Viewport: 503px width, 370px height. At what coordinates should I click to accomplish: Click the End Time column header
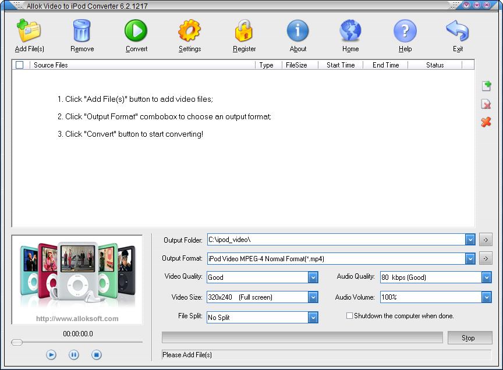(385, 65)
